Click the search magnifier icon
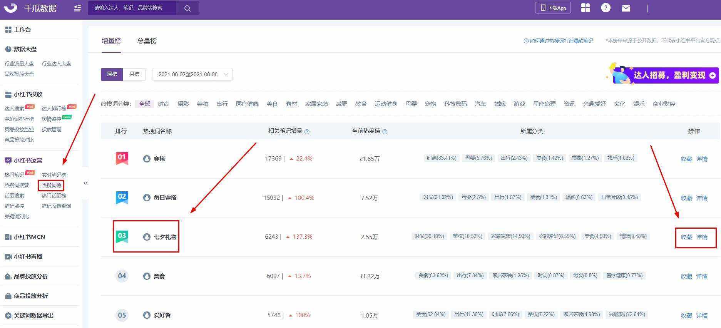This screenshot has height=328, width=721. click(187, 8)
